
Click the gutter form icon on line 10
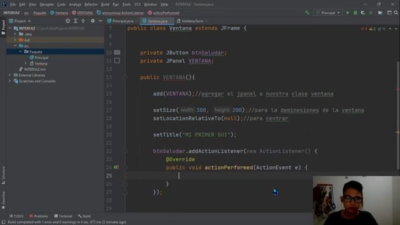[117, 52]
